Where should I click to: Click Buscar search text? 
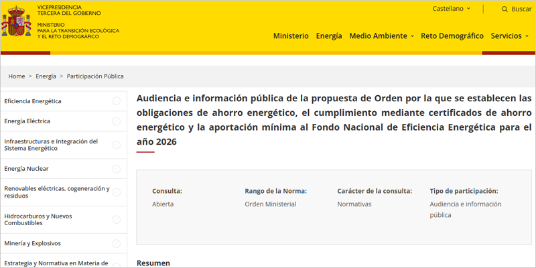[521, 9]
